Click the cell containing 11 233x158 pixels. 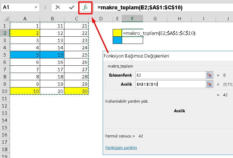click(x=52, y=26)
